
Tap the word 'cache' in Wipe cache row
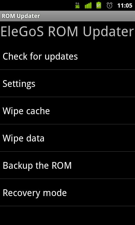[x=38, y=111]
